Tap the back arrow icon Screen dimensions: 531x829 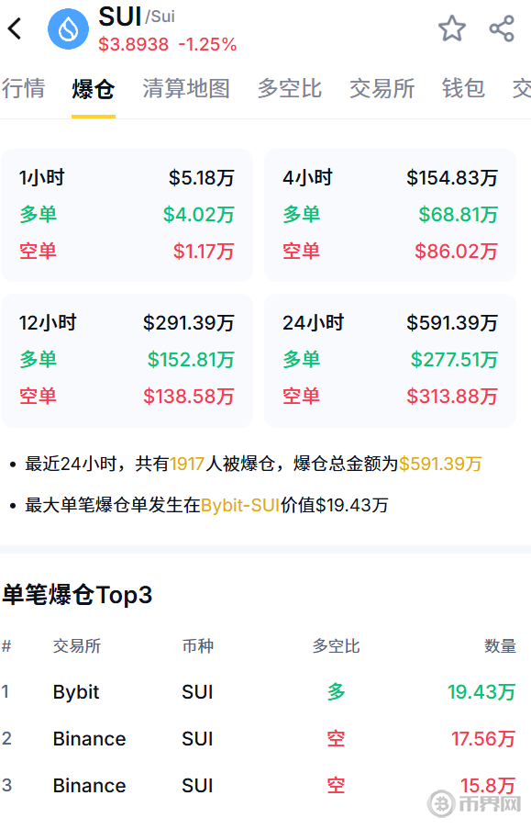pyautogui.click(x=16, y=28)
